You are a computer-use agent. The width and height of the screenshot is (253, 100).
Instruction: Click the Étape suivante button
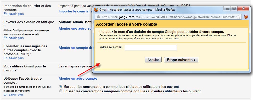(x=181, y=60)
